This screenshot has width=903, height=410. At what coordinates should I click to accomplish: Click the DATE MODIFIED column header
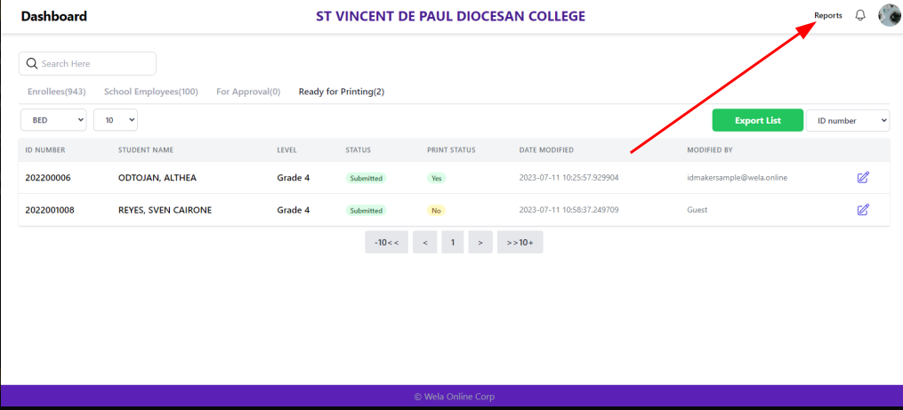click(546, 149)
